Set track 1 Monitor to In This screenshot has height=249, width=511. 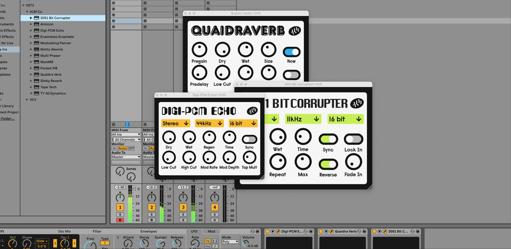[x=114, y=148]
